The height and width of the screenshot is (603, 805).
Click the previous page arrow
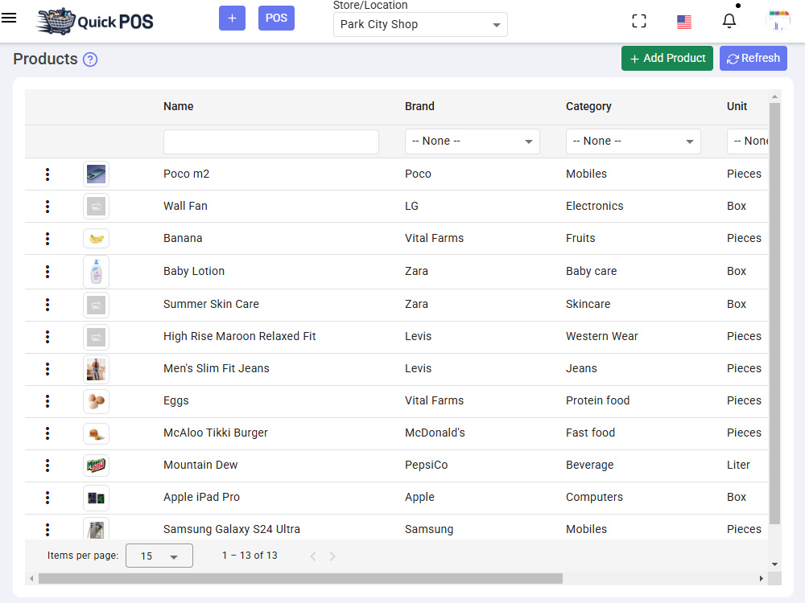pos(313,556)
